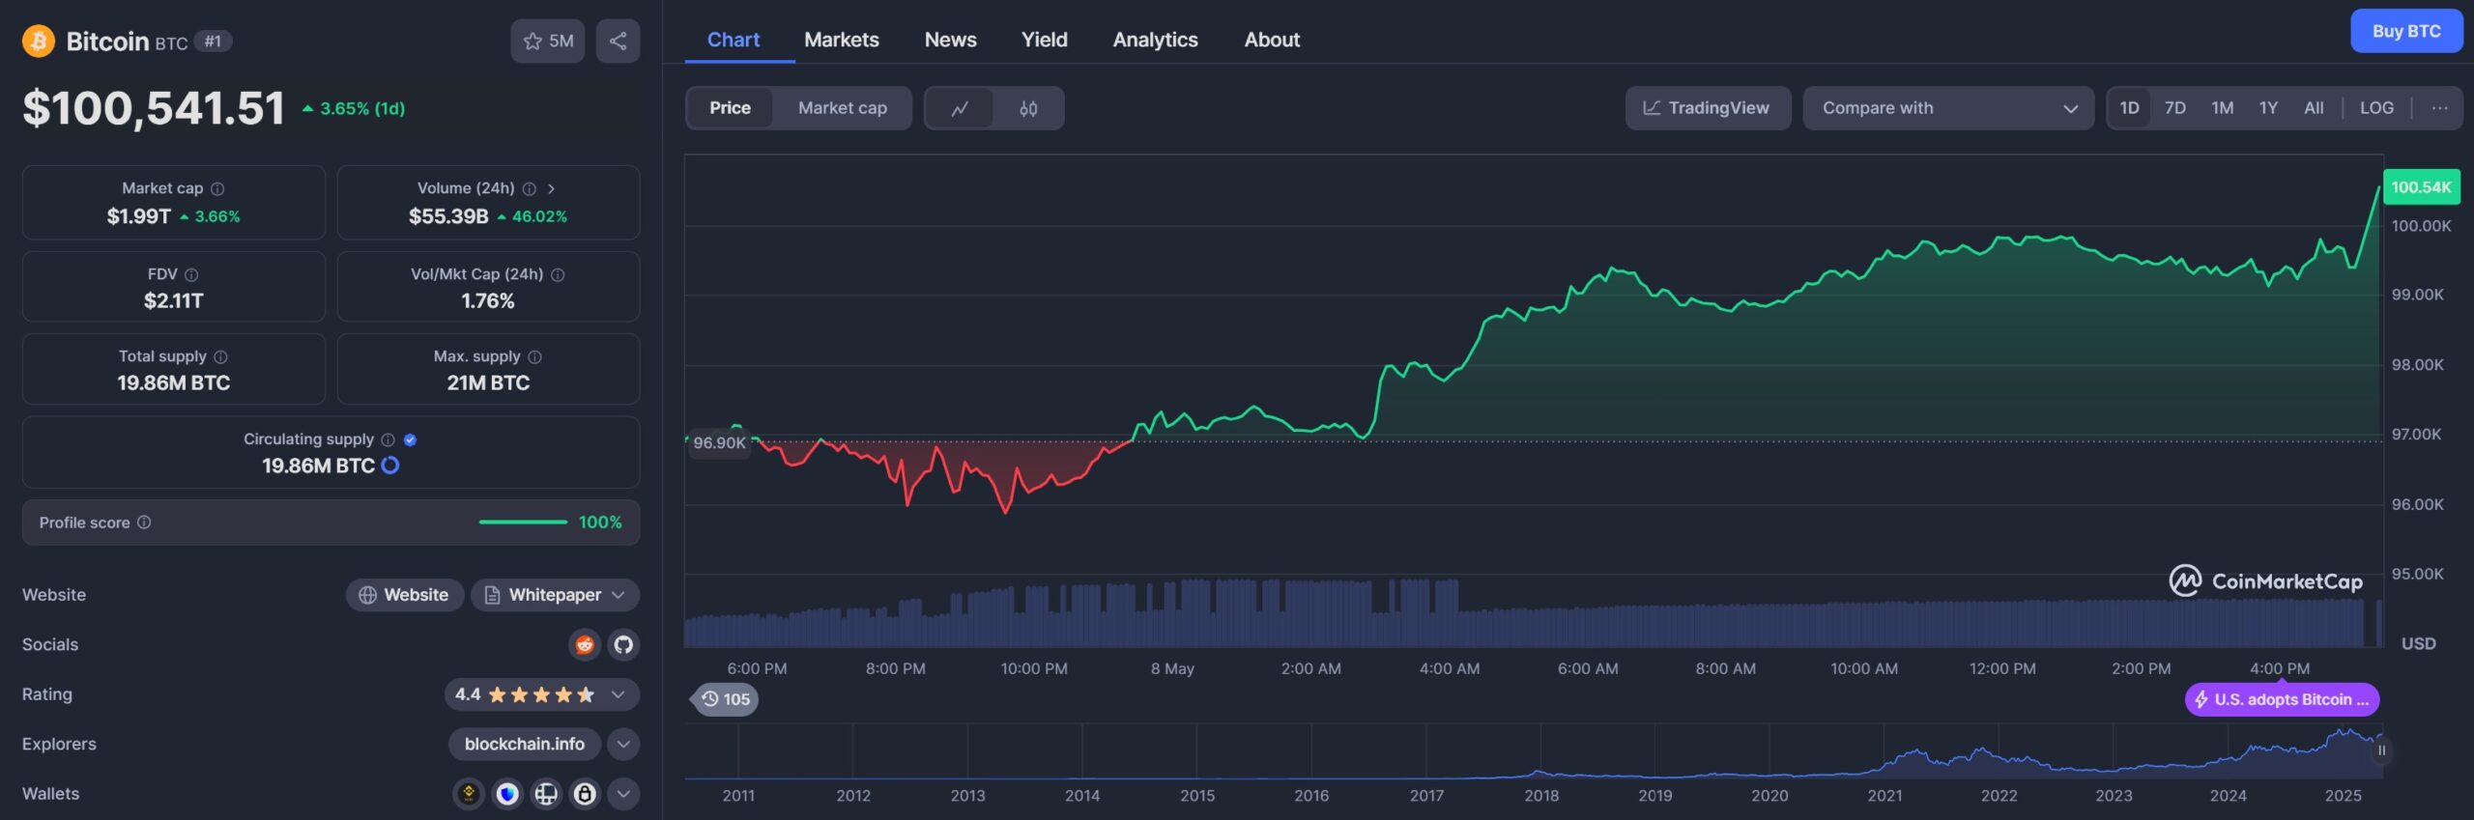
Task: Share the Bitcoin page via share icon
Action: click(618, 41)
